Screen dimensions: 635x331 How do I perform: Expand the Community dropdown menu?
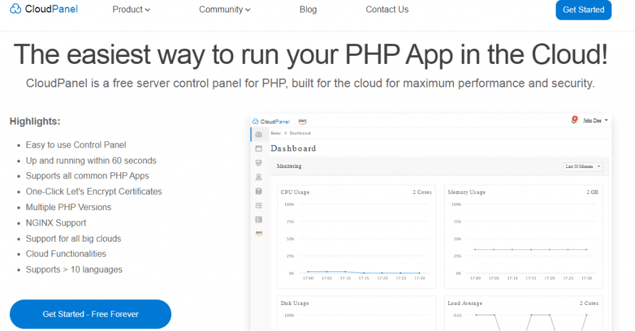click(224, 9)
